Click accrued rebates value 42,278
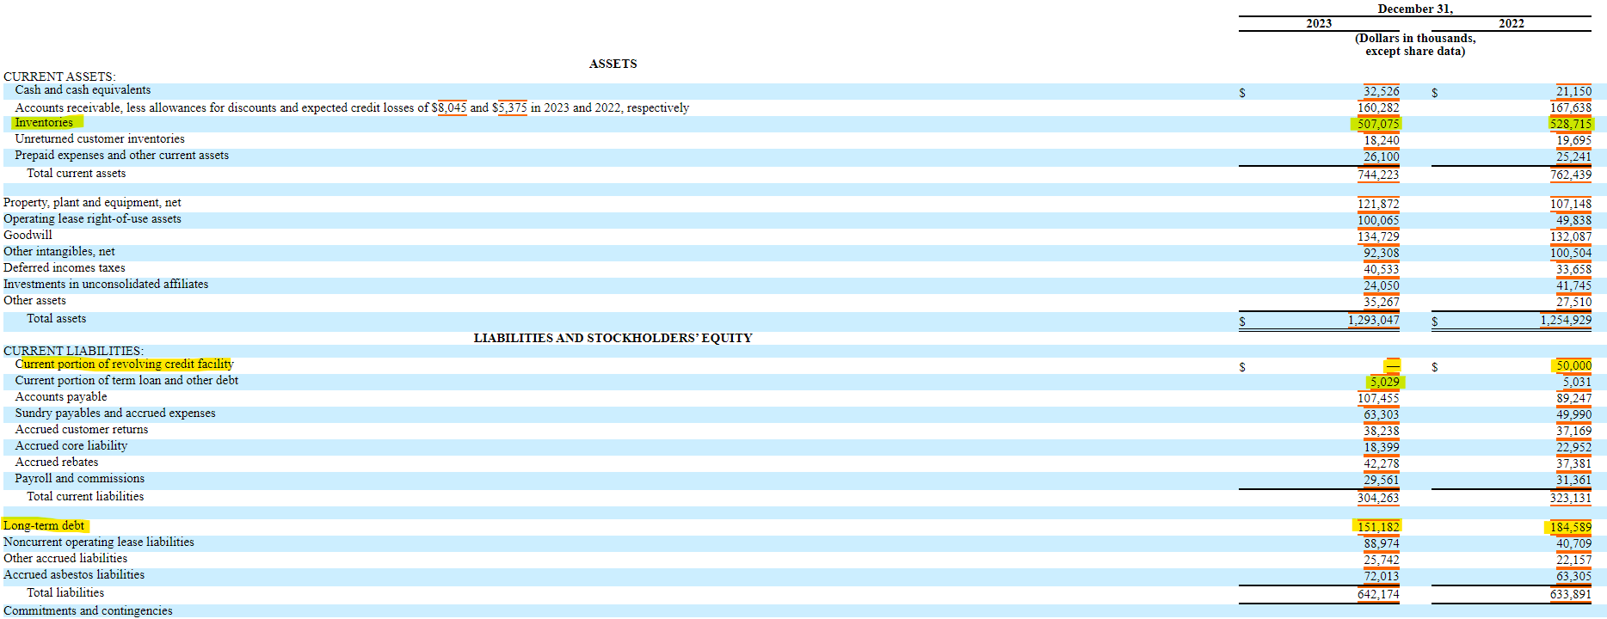The height and width of the screenshot is (619, 1607). tap(1381, 463)
